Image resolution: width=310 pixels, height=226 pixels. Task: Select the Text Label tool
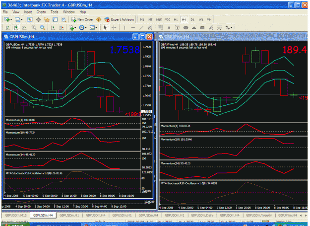(177, 27)
